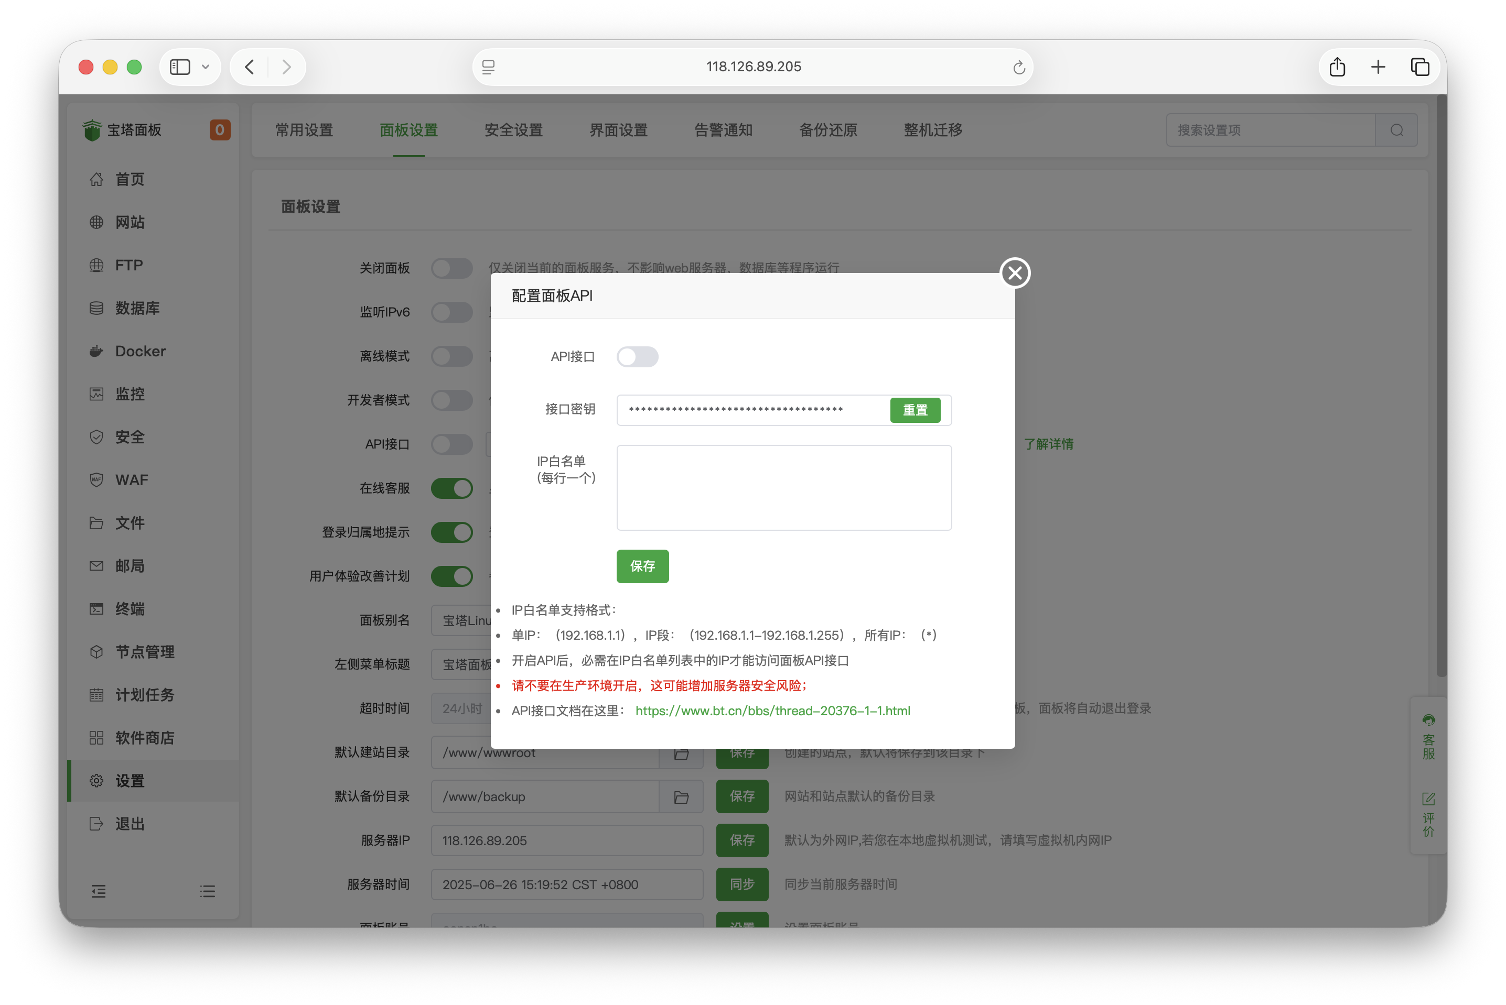Screen dimensions: 1506x1005
Task: Disable the 在线客服 toggle
Action: coord(452,488)
